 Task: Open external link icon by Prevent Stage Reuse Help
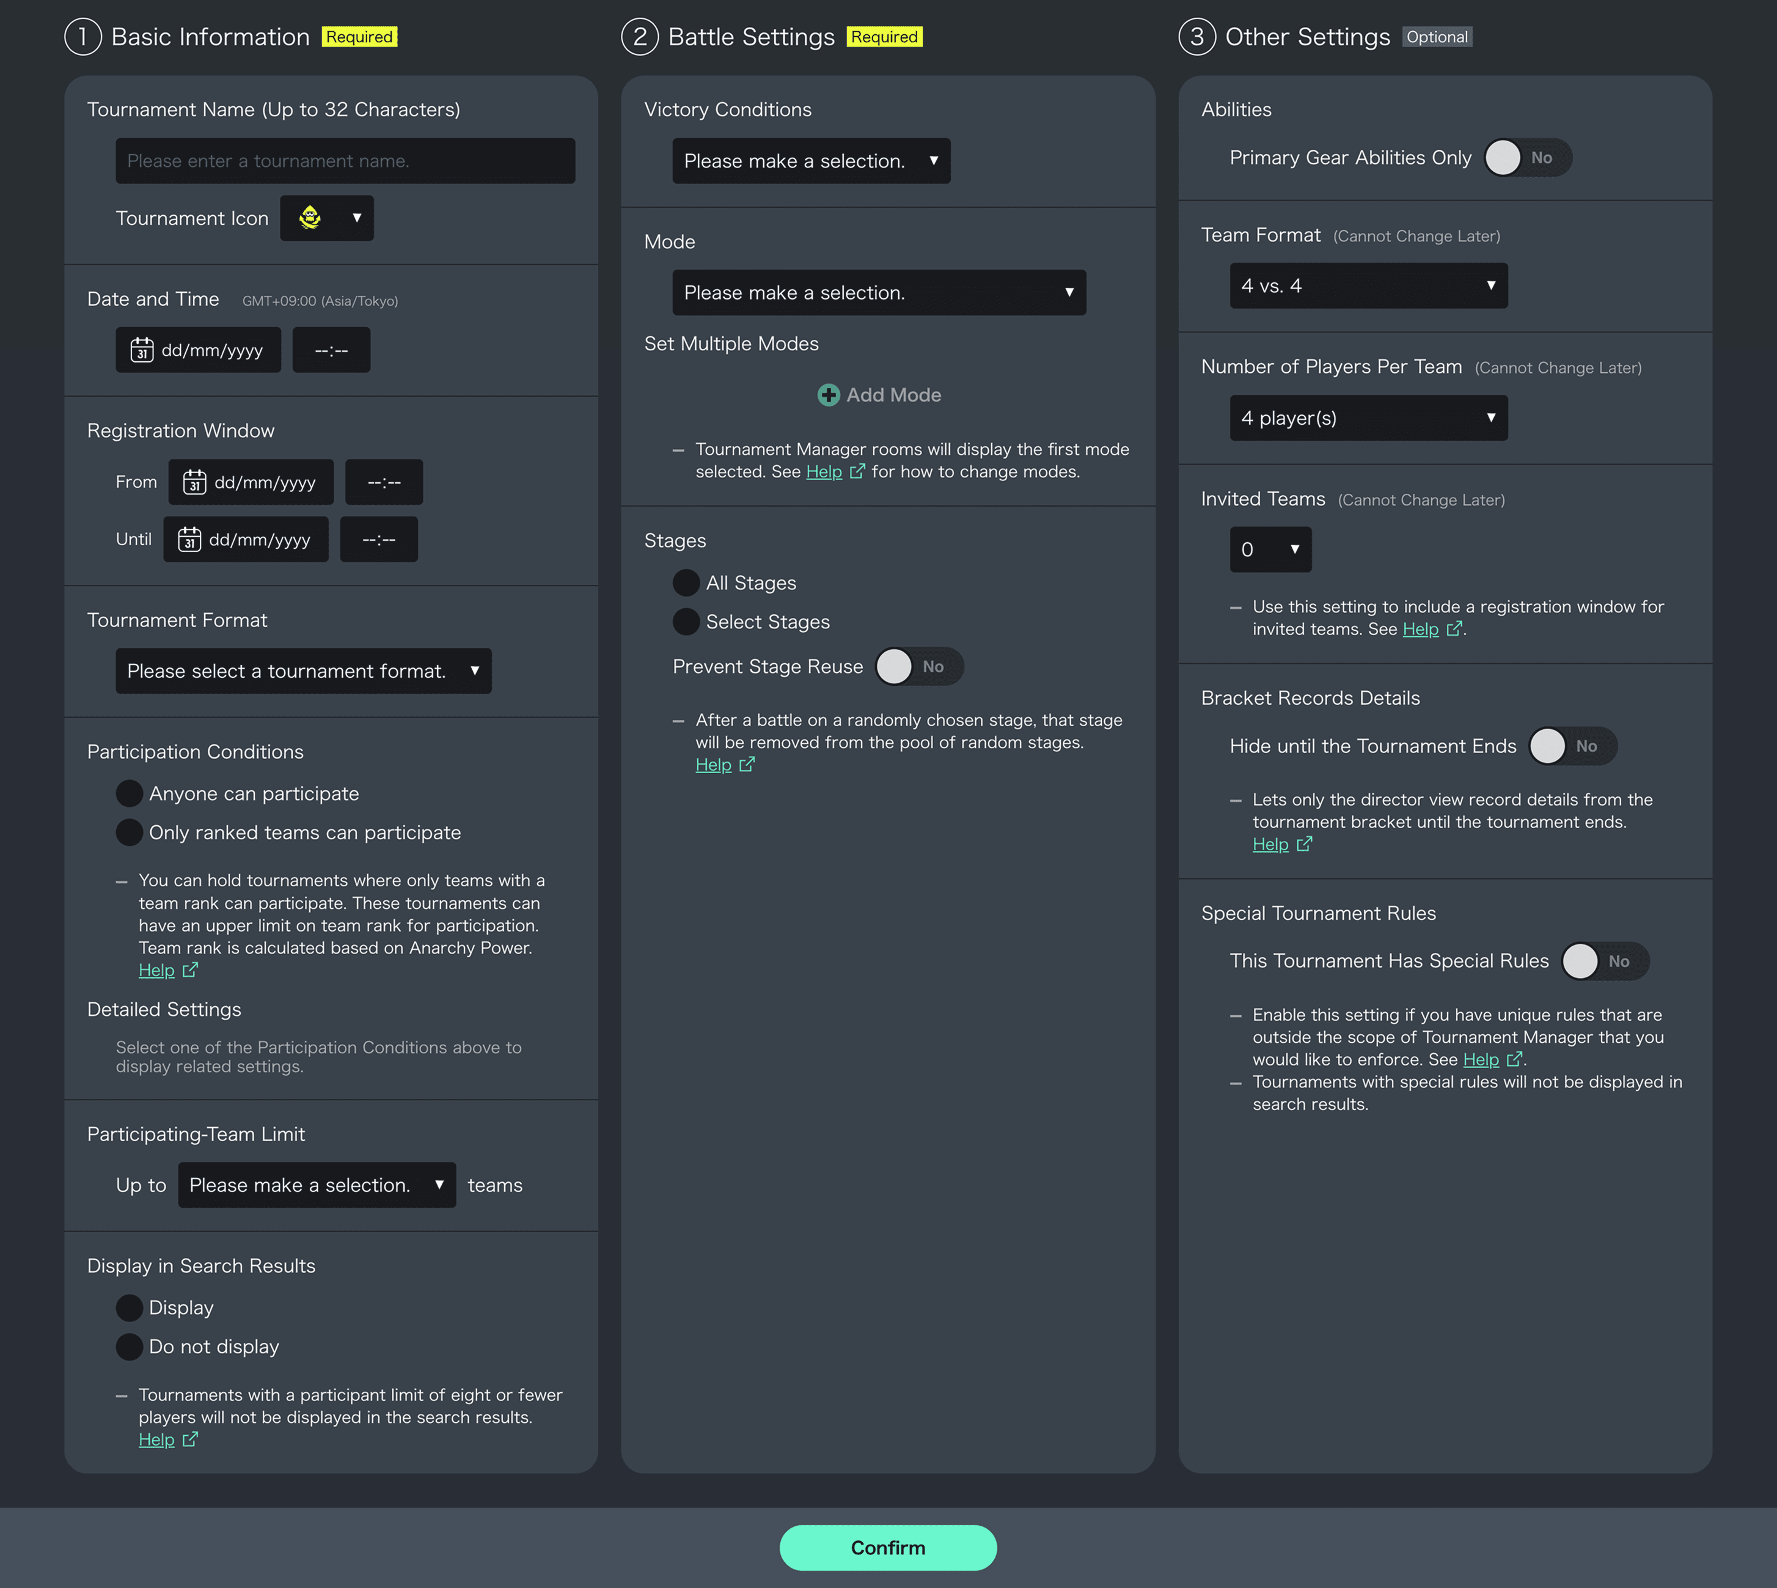tap(747, 765)
